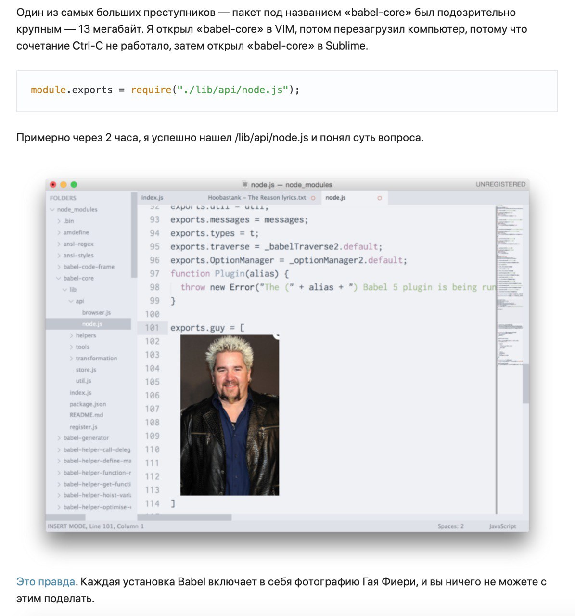
Task: Click the "exports.messages = messages;" line
Action: pos(239,220)
